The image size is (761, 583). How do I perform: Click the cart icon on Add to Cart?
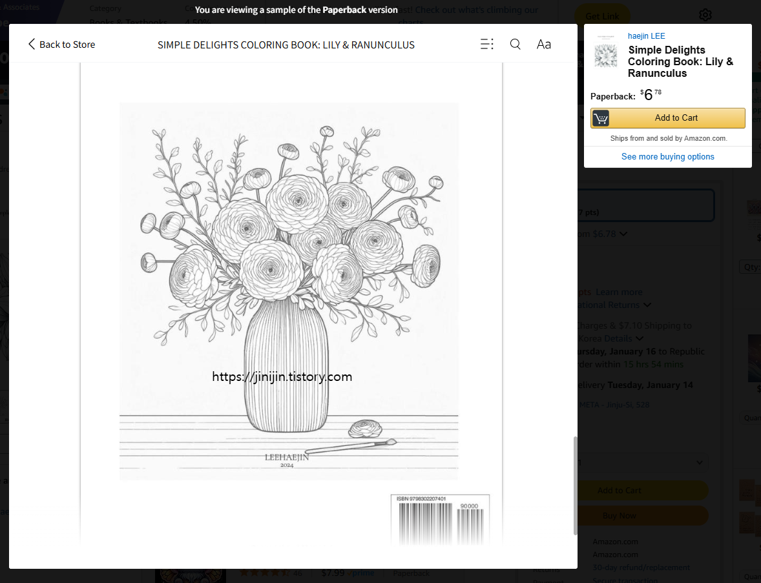601,118
